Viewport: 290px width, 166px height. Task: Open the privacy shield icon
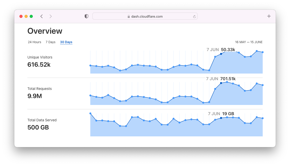pos(86,16)
